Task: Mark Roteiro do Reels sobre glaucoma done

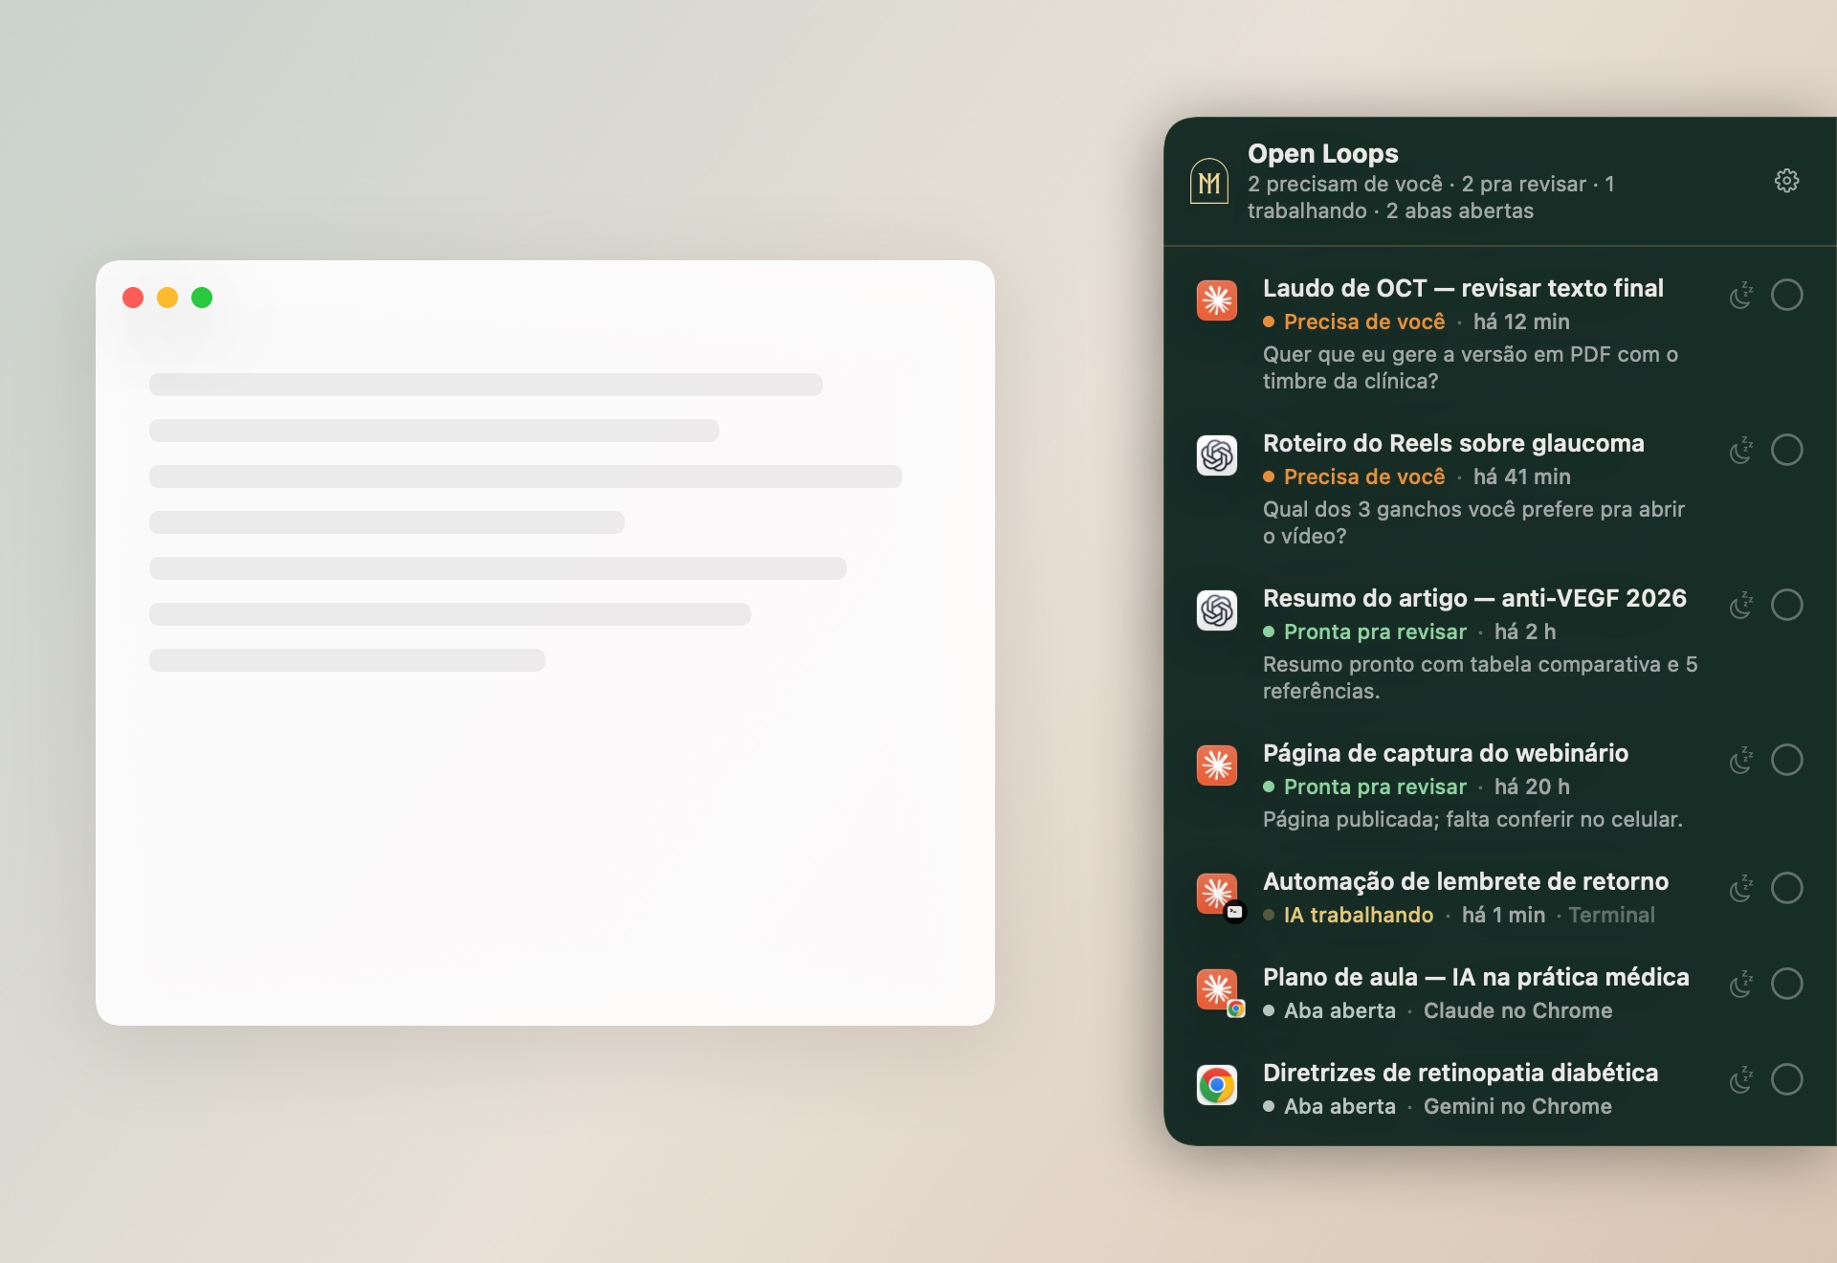Action: coord(1786,450)
